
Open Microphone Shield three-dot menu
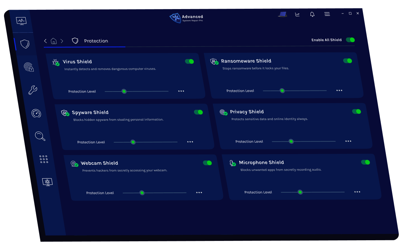[x=357, y=192]
